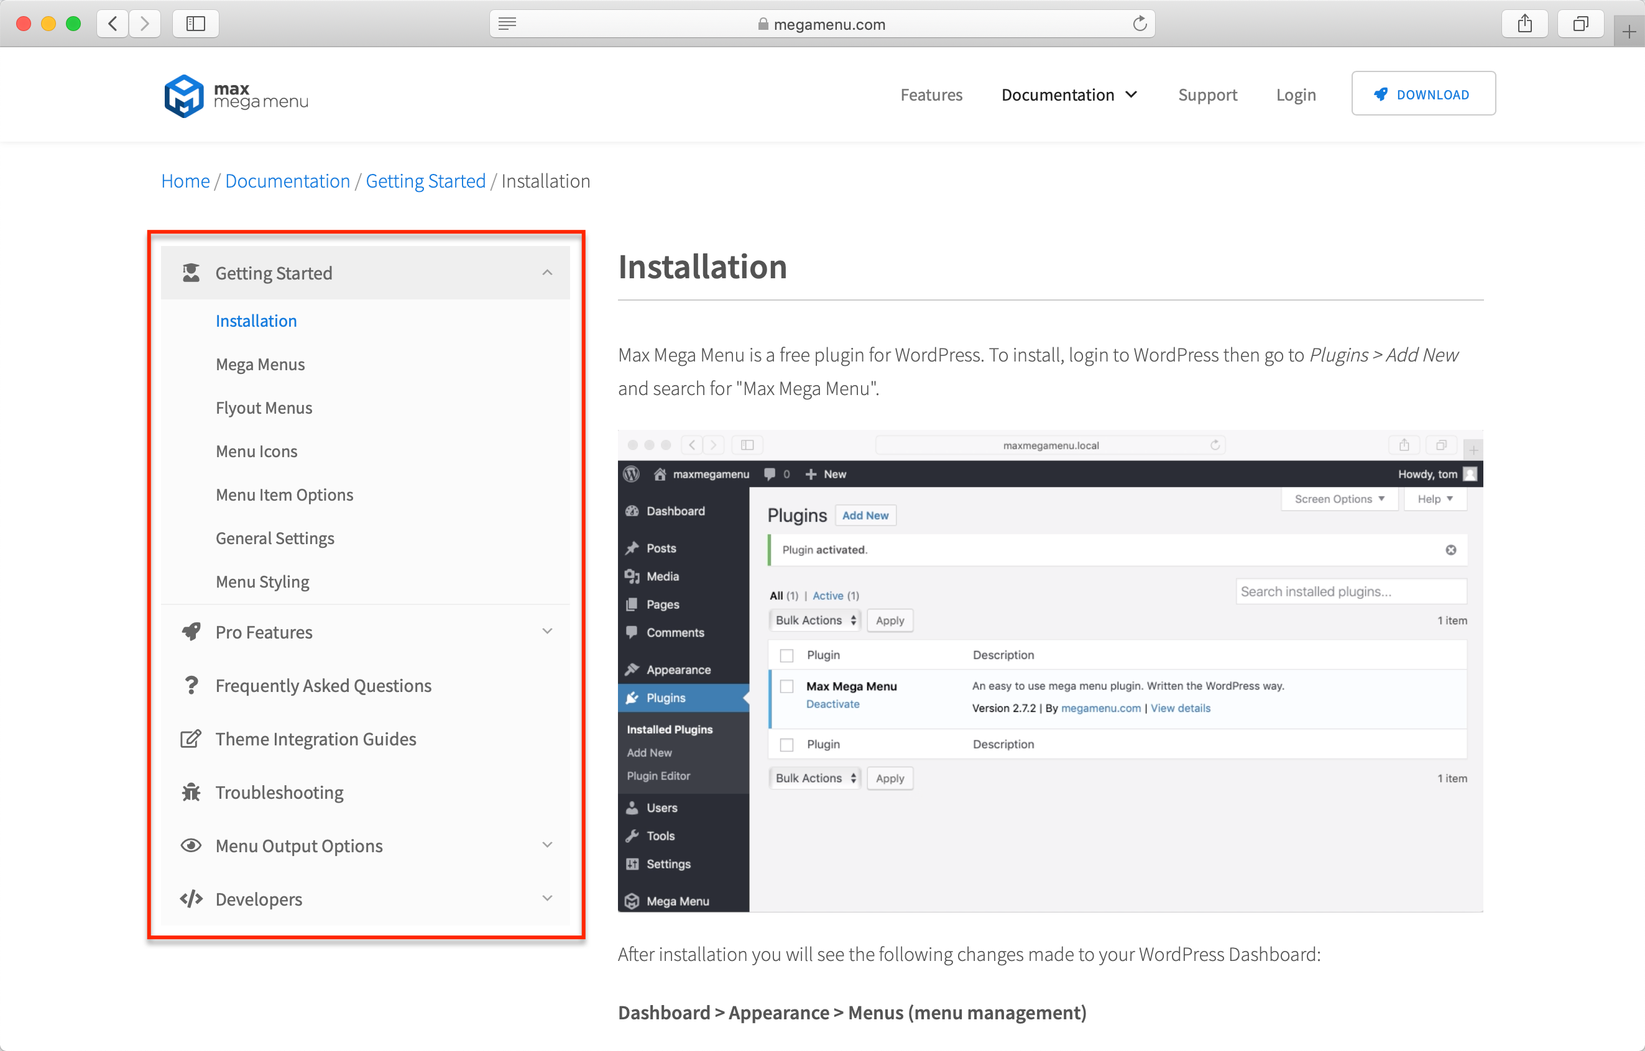Open Support in the top navigation
The image size is (1645, 1051).
pos(1207,95)
